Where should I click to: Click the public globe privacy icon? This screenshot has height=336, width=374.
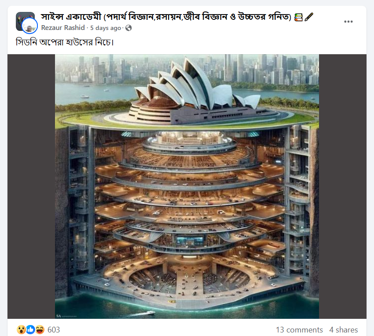pos(128,28)
